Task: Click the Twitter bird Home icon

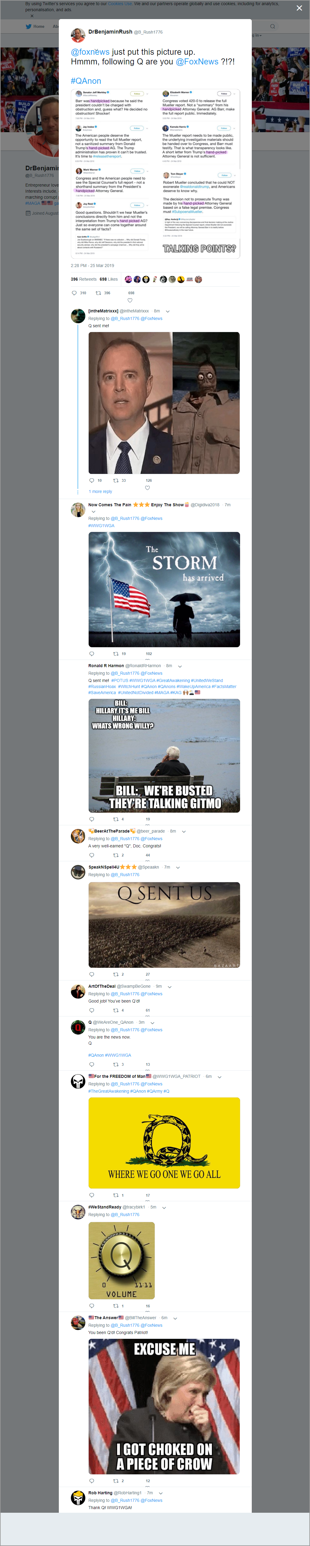Action: coord(28,26)
